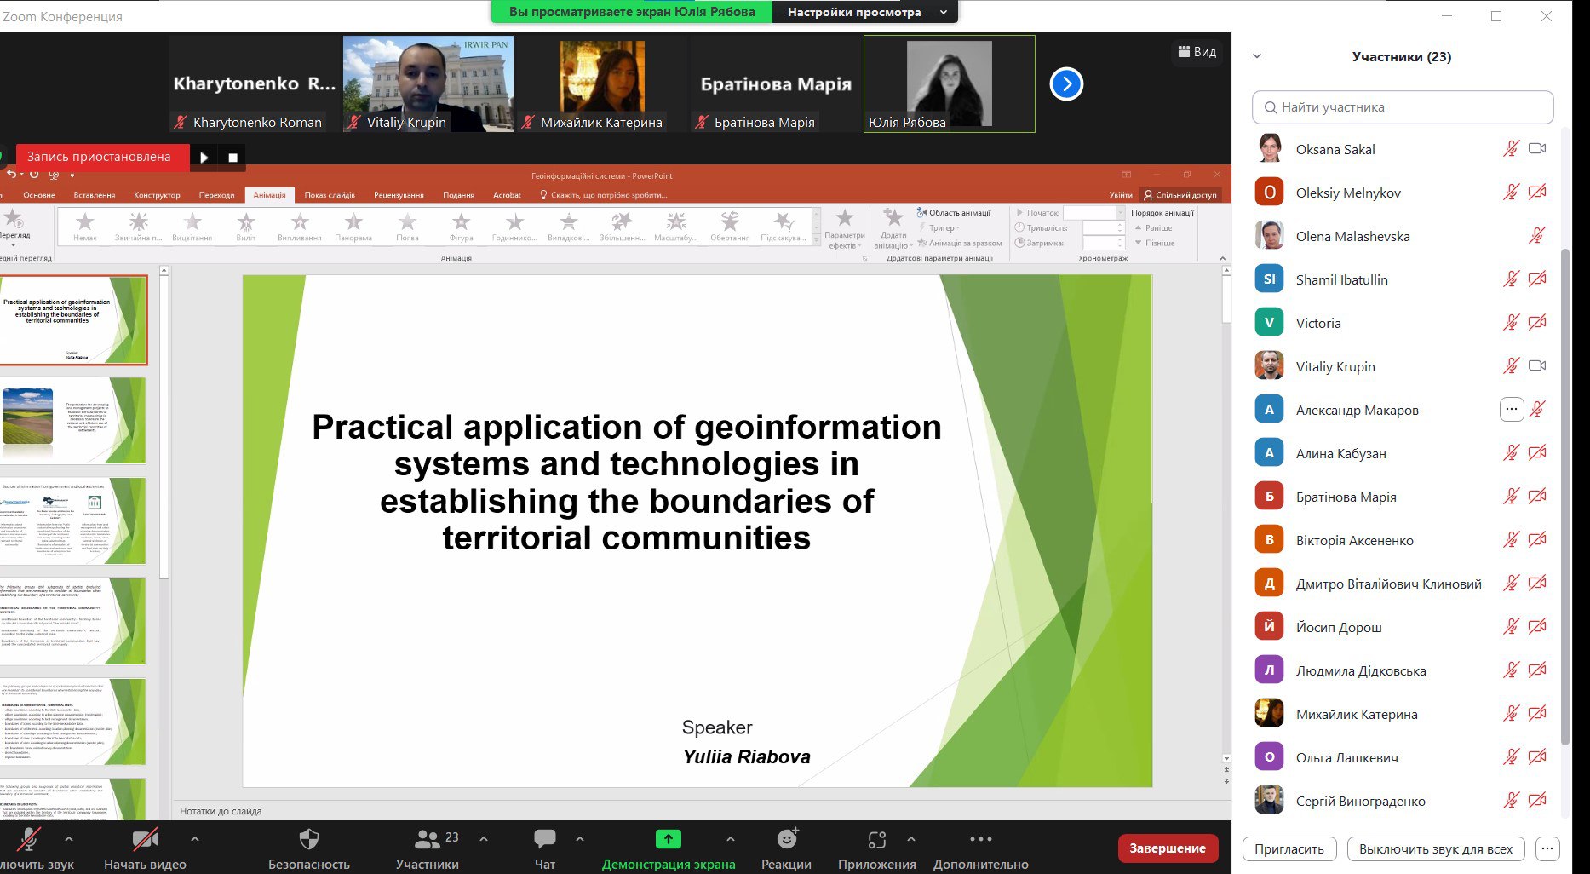Open the Вид view layout menu
Image resolution: width=1590 pixels, height=874 pixels.
(1197, 52)
